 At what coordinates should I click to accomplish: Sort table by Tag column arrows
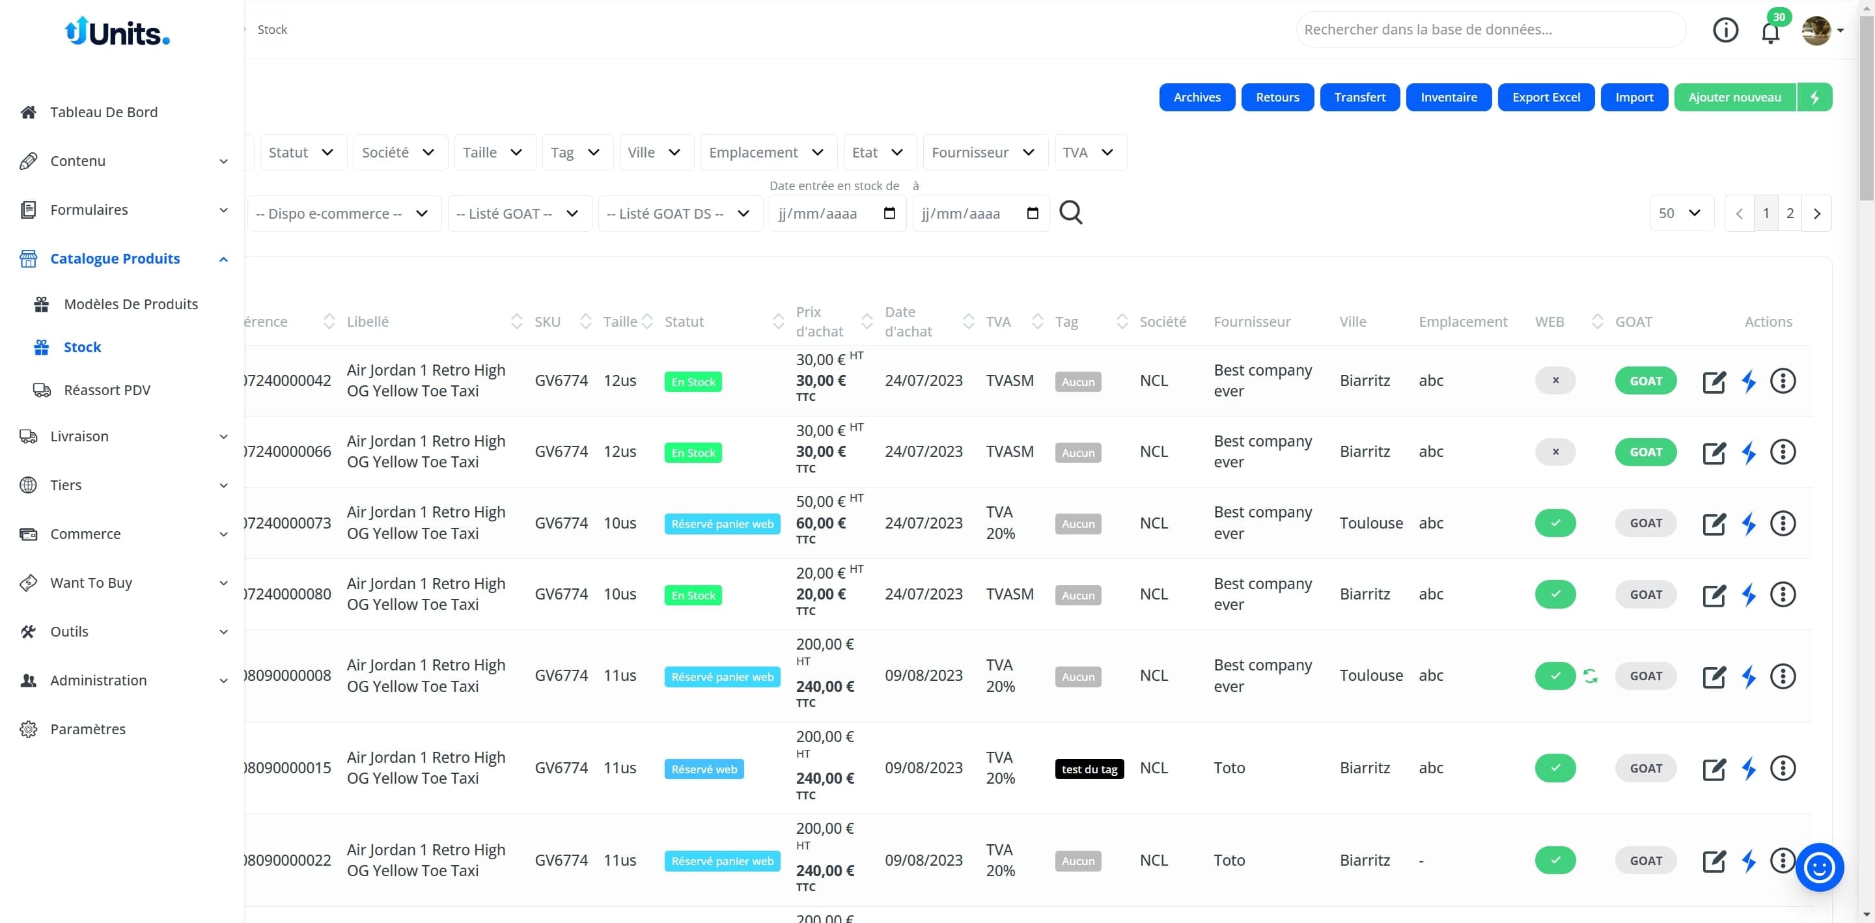coord(1122,322)
